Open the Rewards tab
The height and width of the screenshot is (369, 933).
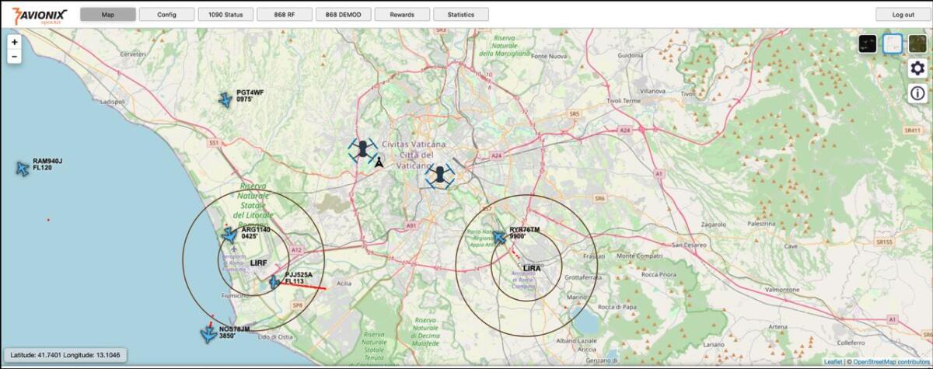[x=402, y=14]
